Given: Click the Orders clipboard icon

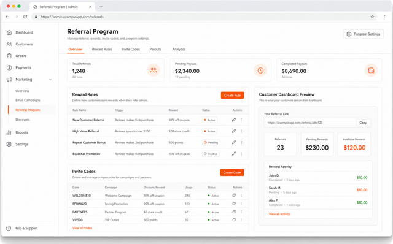Looking at the screenshot, I should 9,56.
